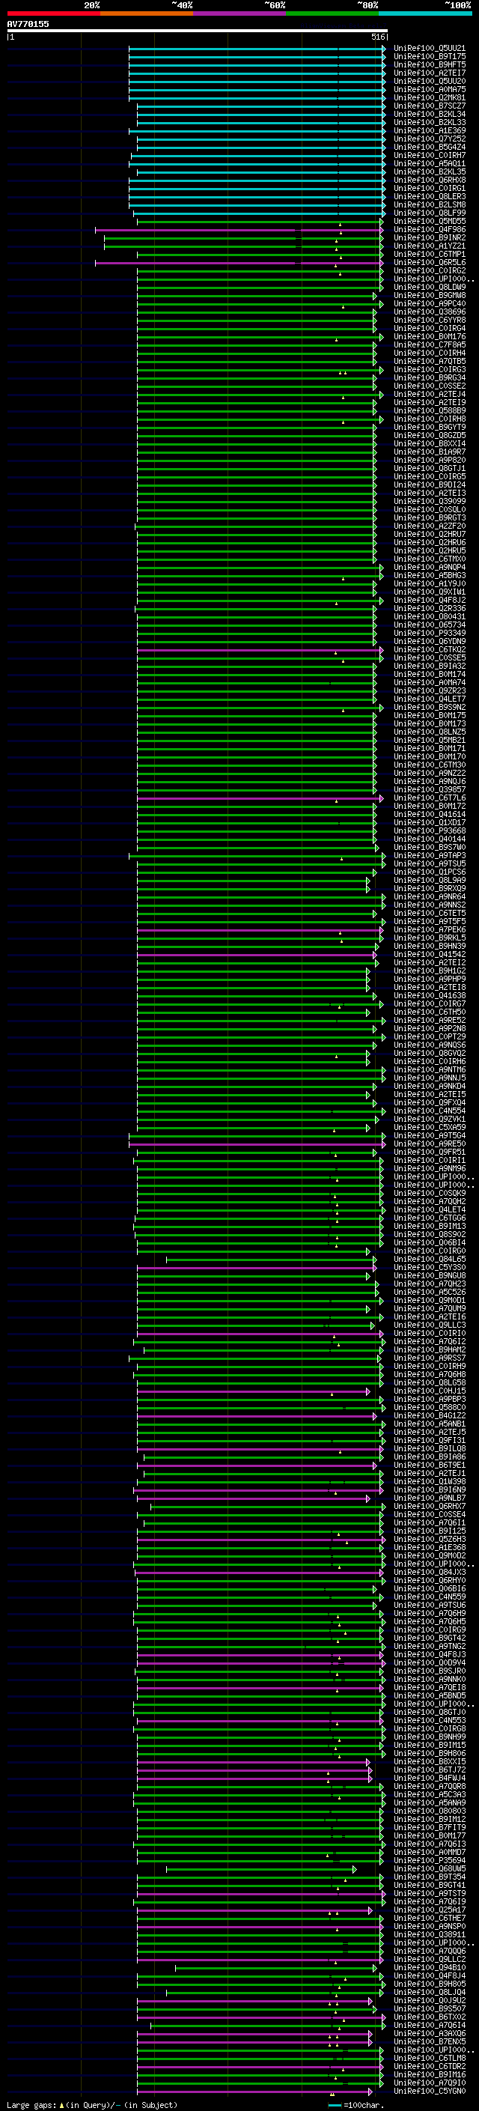Select the UniRef100_Q25A17 label
The height and width of the screenshot is (2111, 479).
pyautogui.click(x=430, y=1910)
